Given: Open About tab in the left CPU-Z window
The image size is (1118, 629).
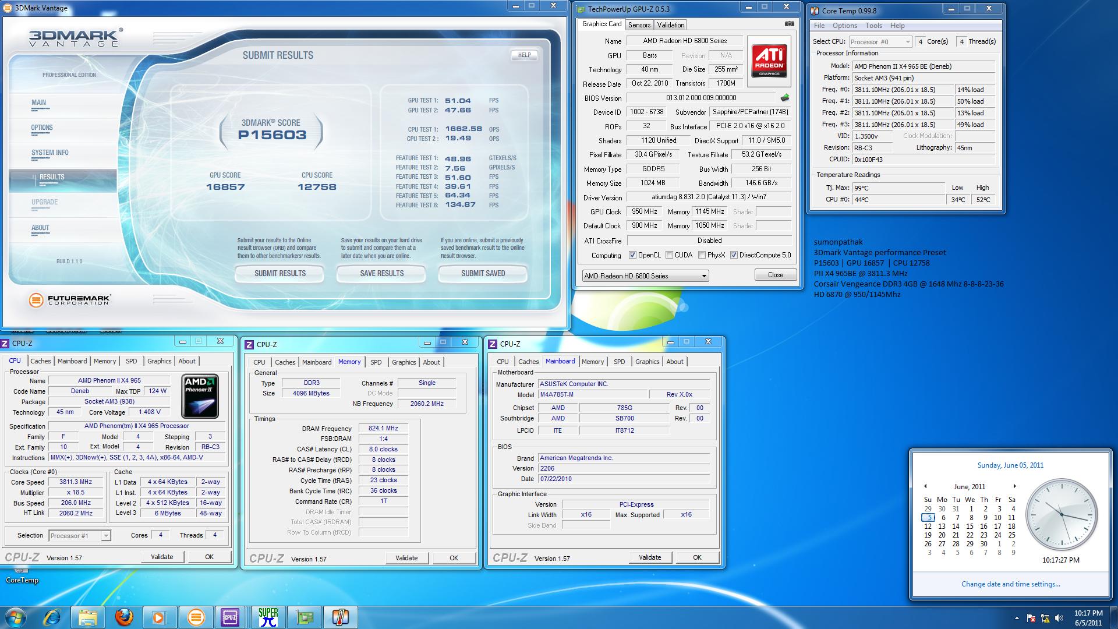Looking at the screenshot, I should (x=187, y=361).
